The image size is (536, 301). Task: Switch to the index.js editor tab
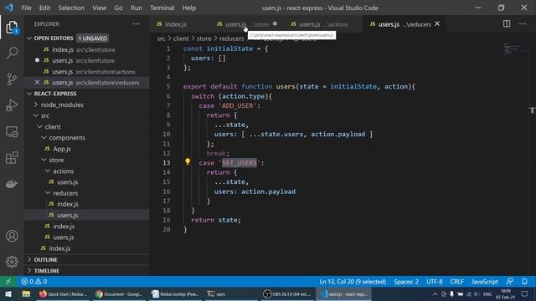[x=179, y=24]
